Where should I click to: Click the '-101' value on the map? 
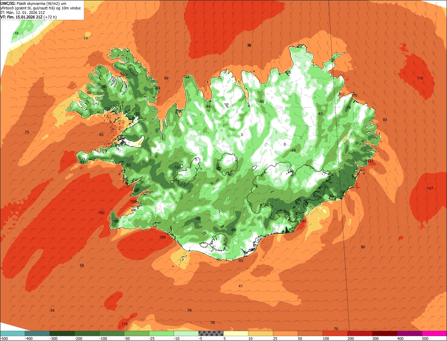[x=177, y=167]
